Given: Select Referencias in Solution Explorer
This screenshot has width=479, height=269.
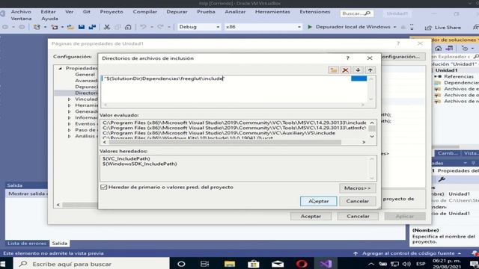Looking at the screenshot, I should [x=459, y=76].
